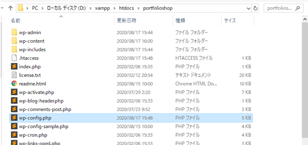
Task: Click the up-directory arrow icon
Action: point(11,8)
